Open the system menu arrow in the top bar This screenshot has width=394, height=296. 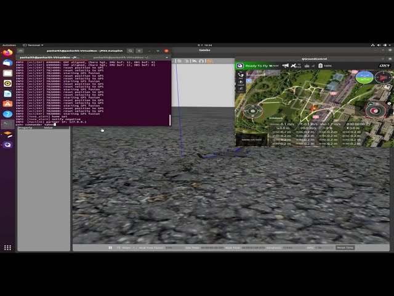(390, 45)
